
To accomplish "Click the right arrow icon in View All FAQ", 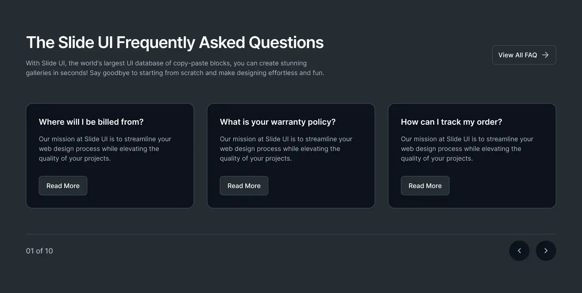I will point(545,55).
